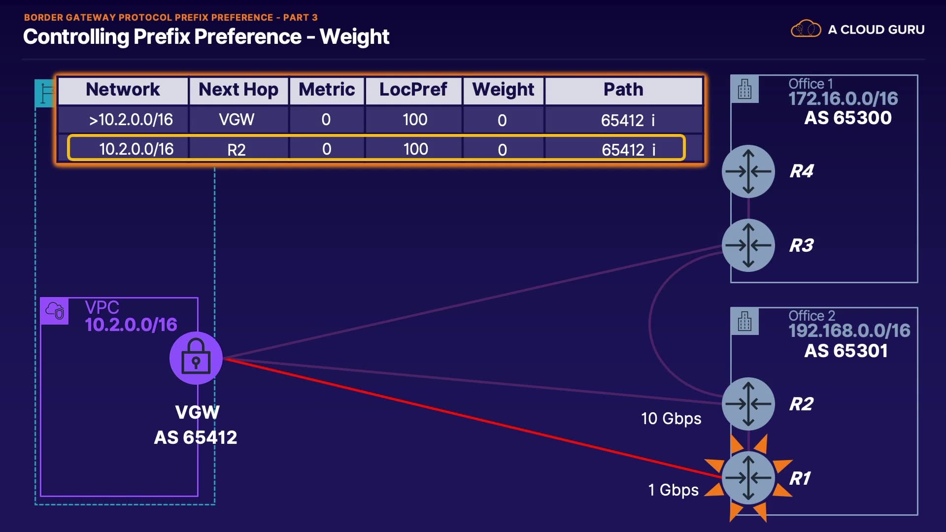946x532 pixels.
Task: Click the AS 65300 label
Action: [847, 118]
